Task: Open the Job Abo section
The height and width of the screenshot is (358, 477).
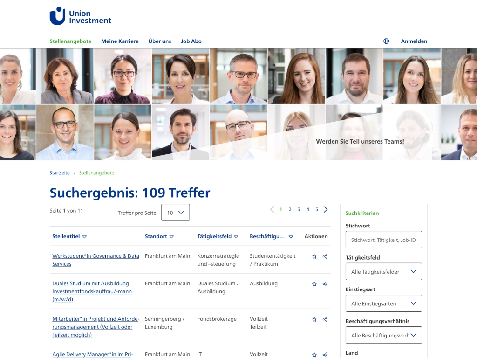Action: coord(191,41)
